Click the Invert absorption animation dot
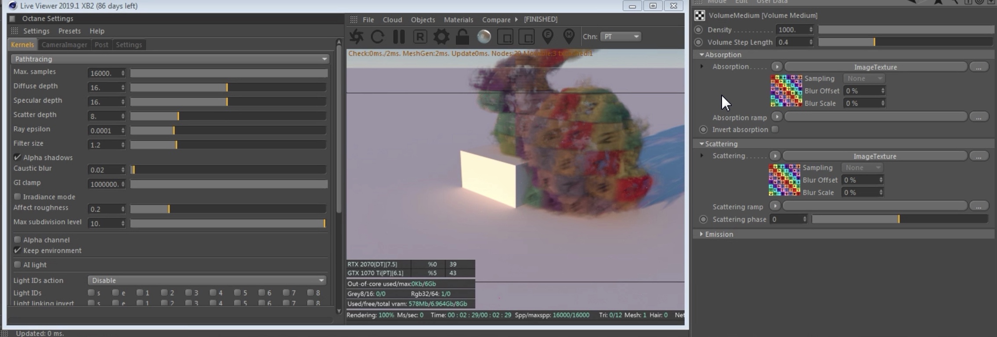Image resolution: width=997 pixels, height=337 pixels. click(x=703, y=130)
